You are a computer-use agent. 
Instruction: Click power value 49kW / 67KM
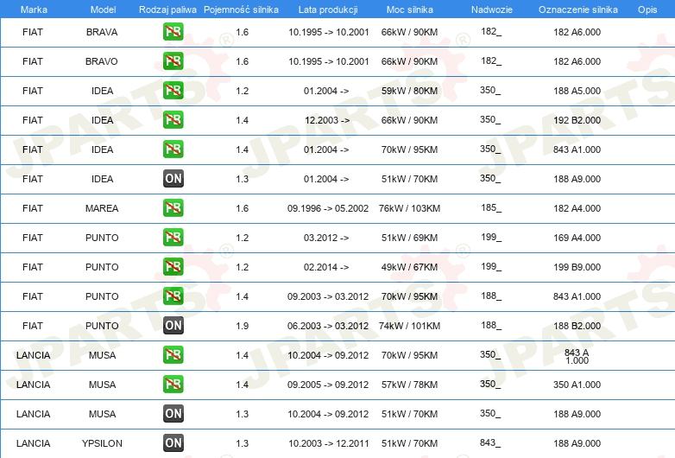409,267
